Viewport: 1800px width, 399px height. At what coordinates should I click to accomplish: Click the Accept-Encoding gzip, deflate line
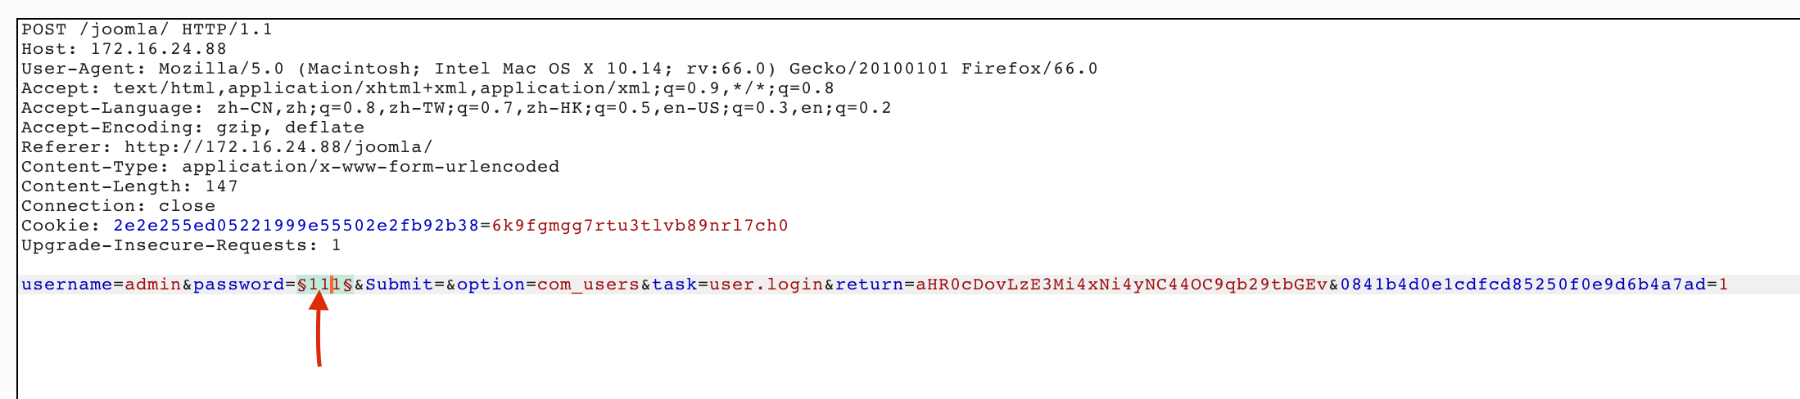tap(192, 128)
